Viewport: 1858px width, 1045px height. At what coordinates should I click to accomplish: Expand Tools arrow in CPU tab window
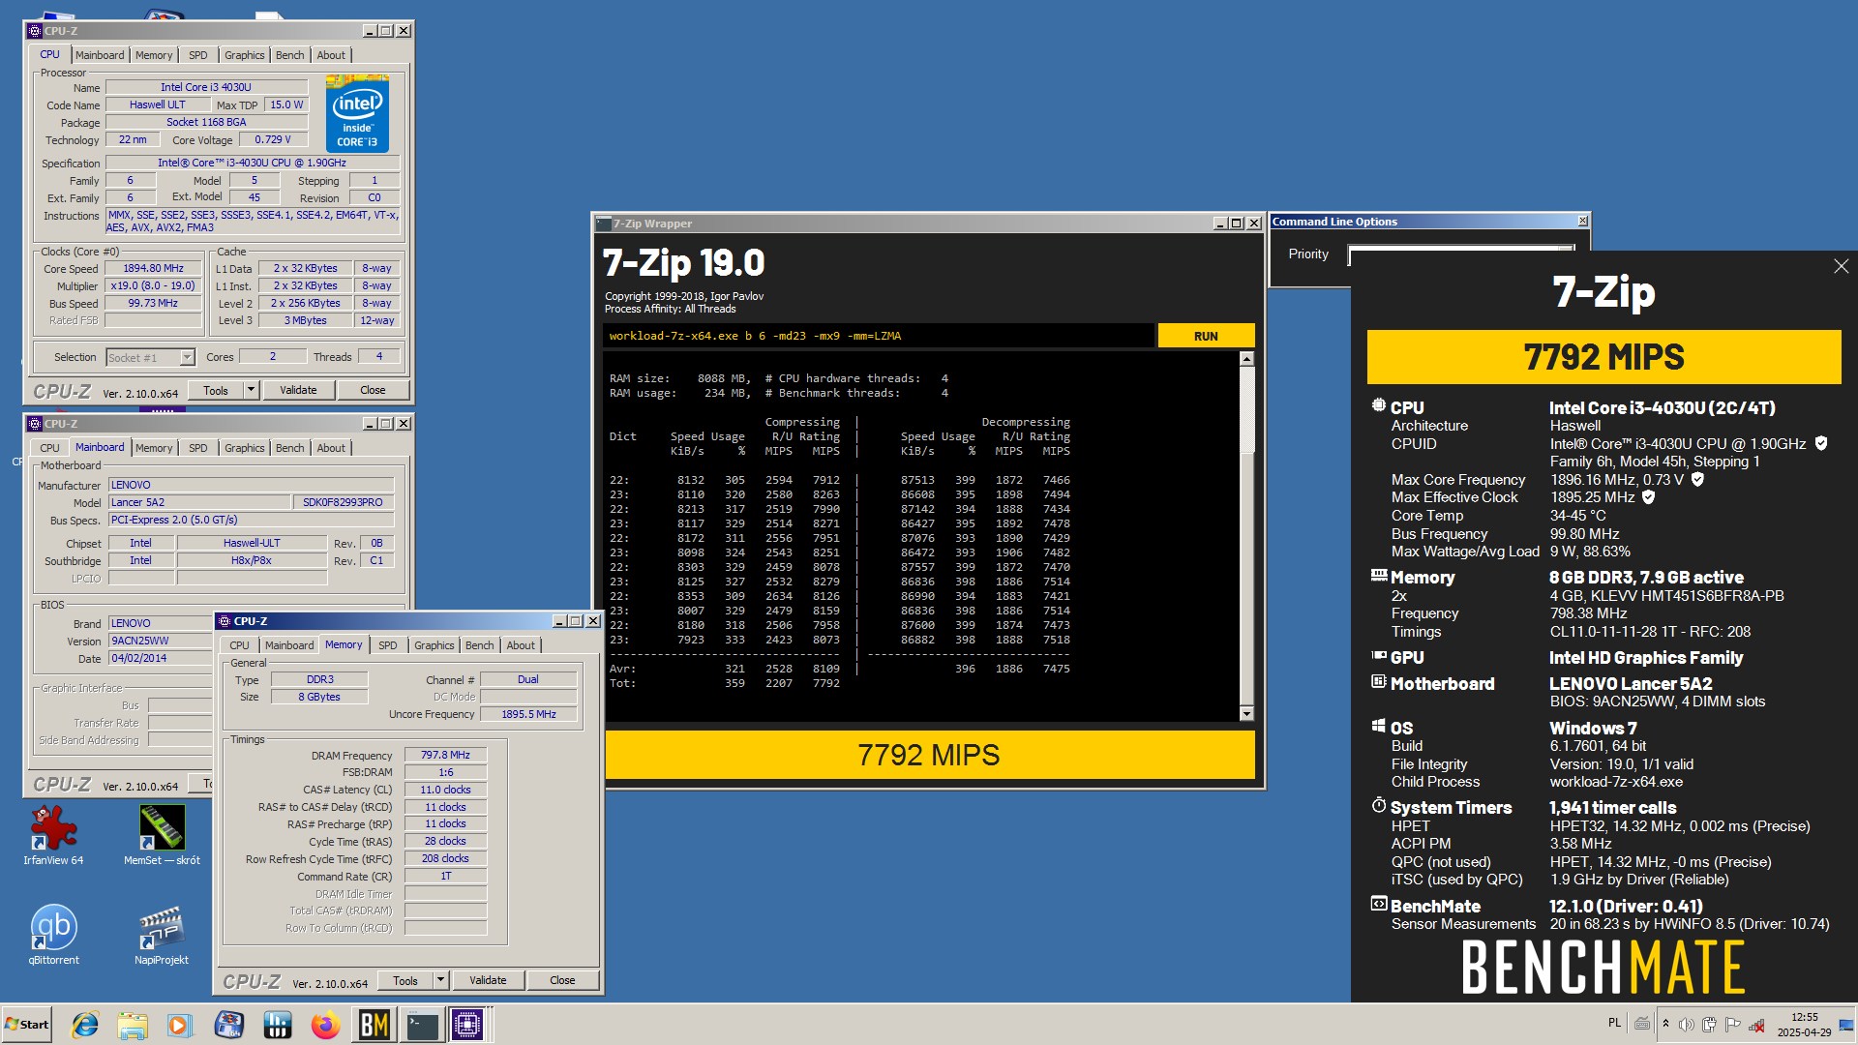click(x=251, y=390)
